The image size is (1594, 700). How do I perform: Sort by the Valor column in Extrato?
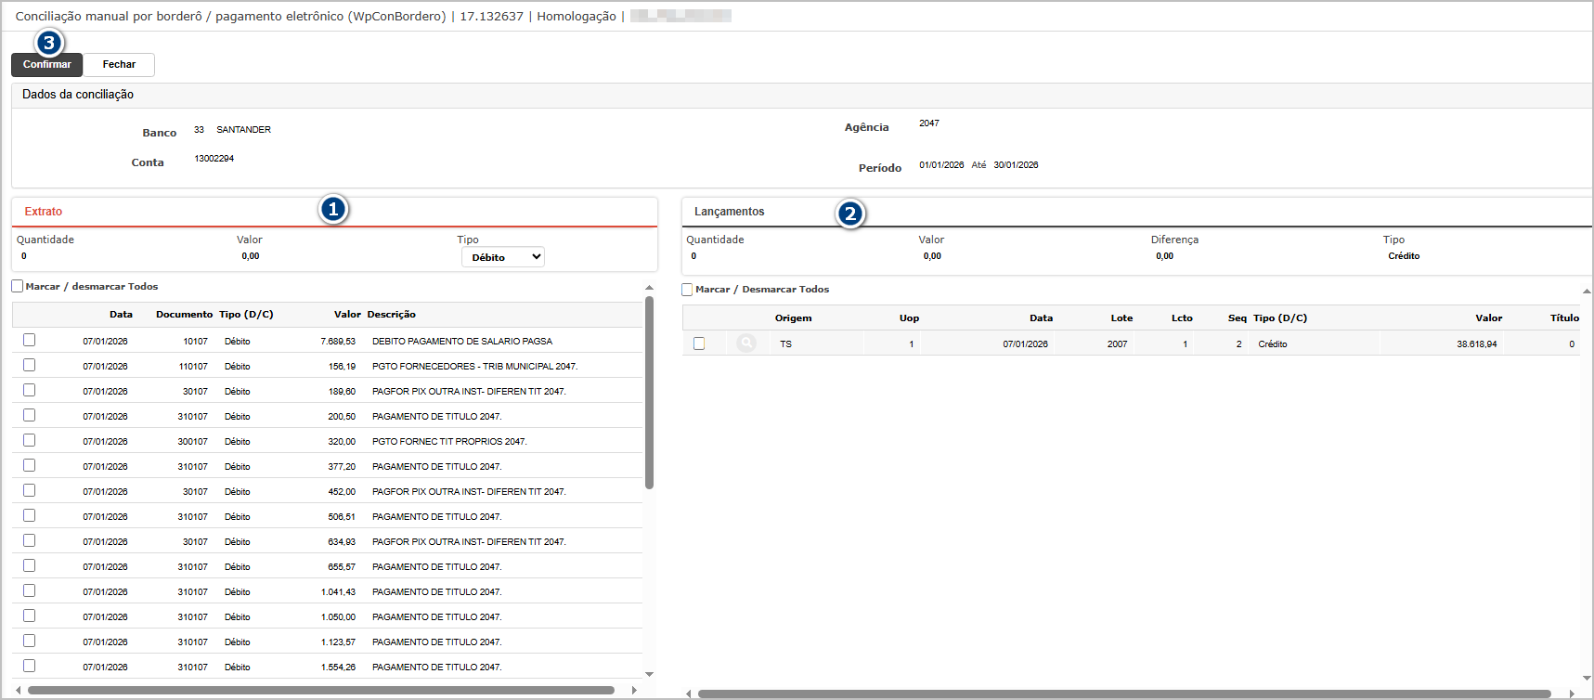click(x=347, y=315)
